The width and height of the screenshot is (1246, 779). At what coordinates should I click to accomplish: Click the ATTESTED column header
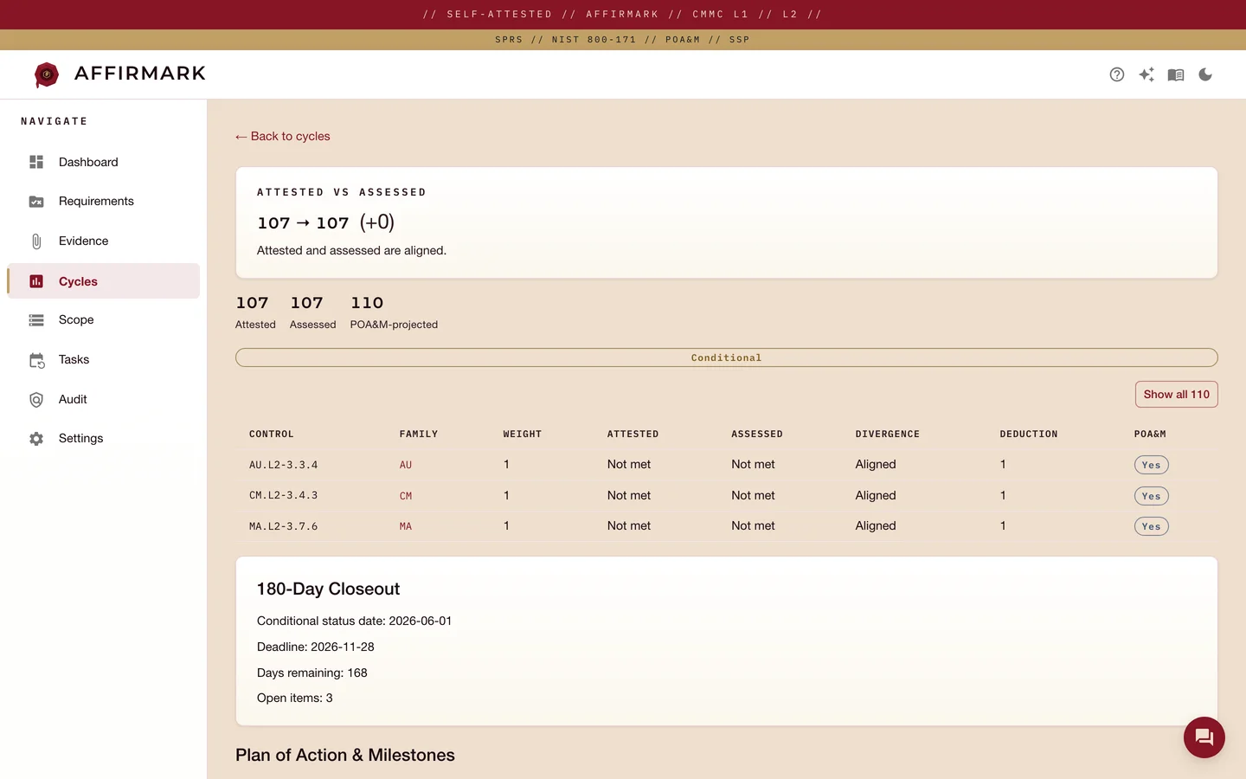pyautogui.click(x=633, y=435)
